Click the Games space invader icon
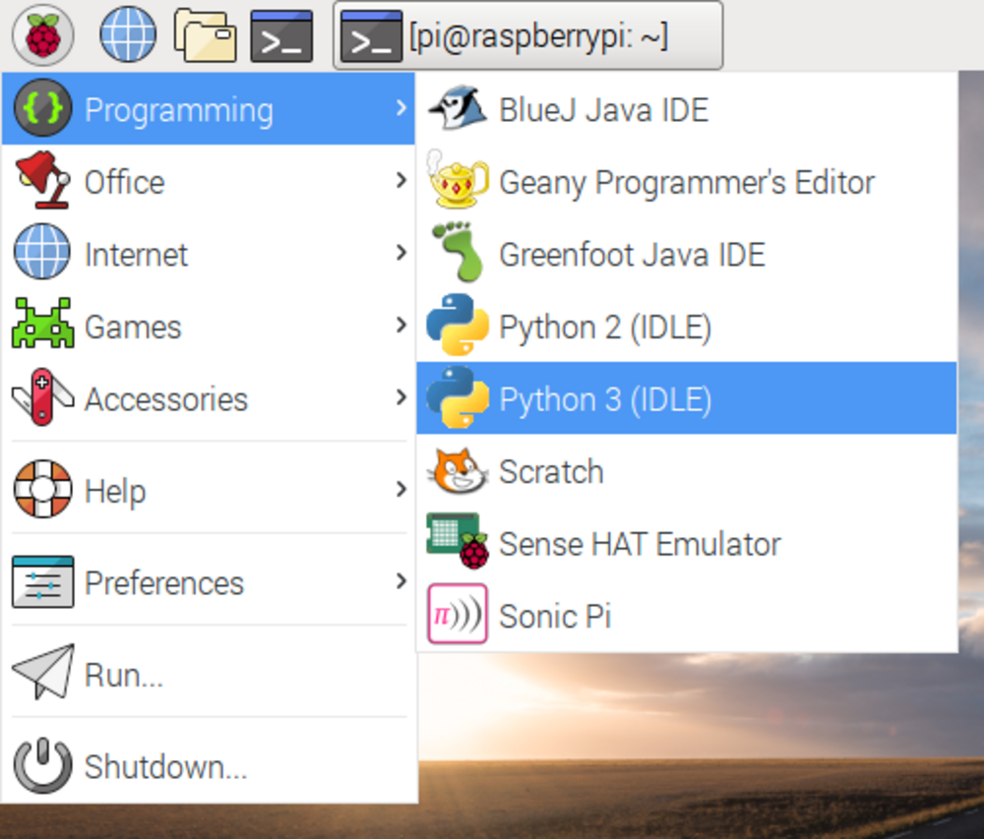The width and height of the screenshot is (984, 839). [42, 325]
